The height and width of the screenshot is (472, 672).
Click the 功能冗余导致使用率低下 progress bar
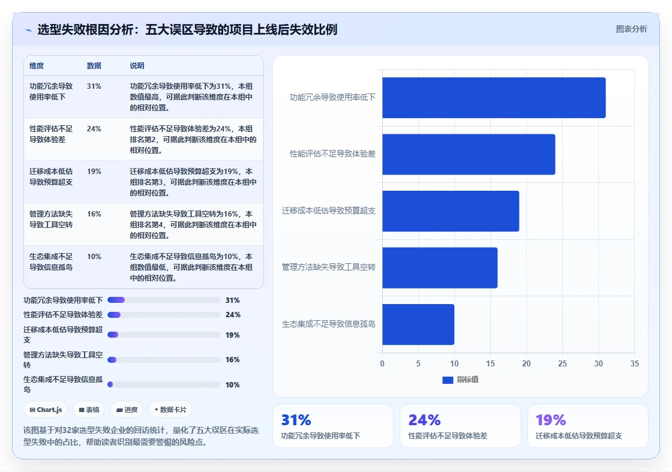point(164,300)
